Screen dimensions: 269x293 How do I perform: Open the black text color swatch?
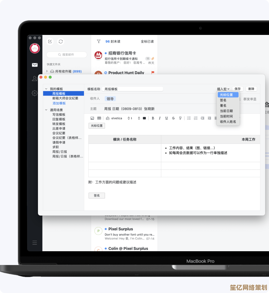tap(144, 118)
